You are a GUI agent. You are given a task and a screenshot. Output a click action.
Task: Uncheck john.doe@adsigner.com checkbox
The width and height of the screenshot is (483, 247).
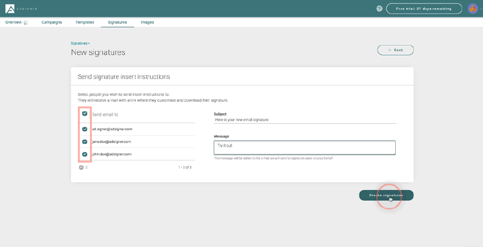pyautogui.click(x=85, y=154)
